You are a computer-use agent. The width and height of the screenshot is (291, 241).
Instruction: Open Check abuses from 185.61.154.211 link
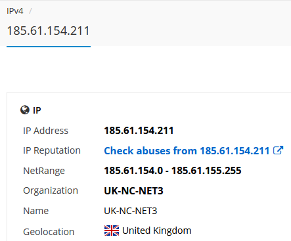tap(187, 150)
